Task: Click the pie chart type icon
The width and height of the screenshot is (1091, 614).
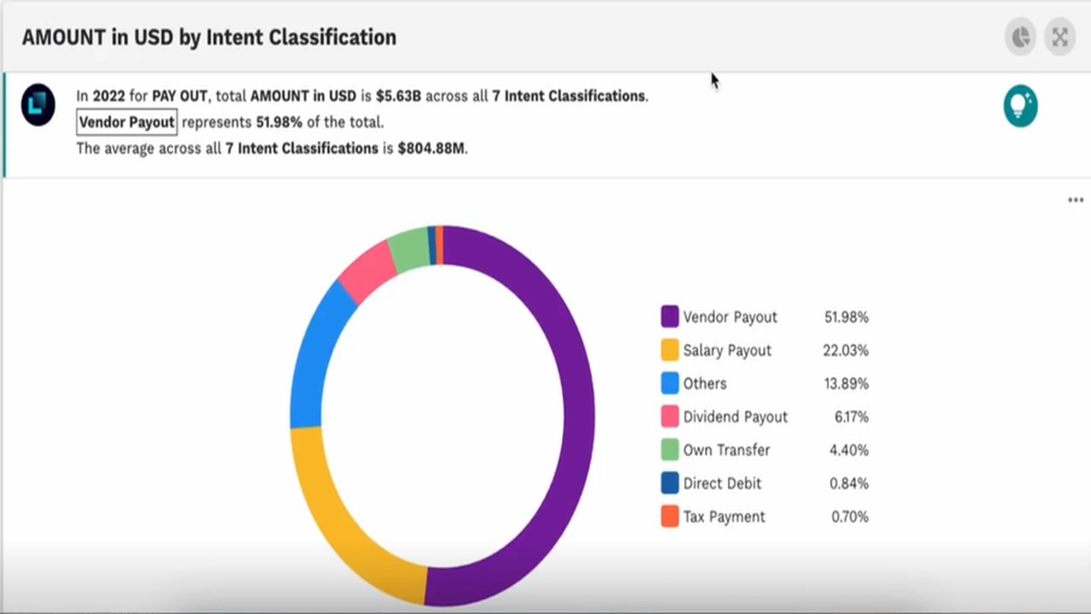Action: coord(1020,38)
